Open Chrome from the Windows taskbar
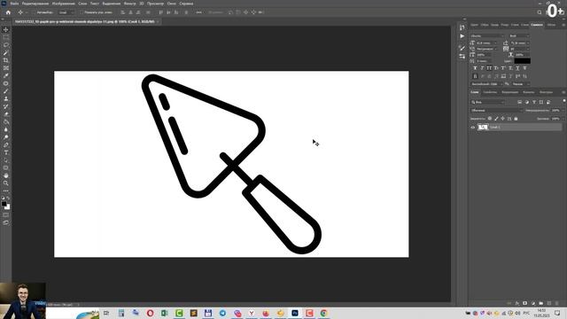 [x=324, y=313]
